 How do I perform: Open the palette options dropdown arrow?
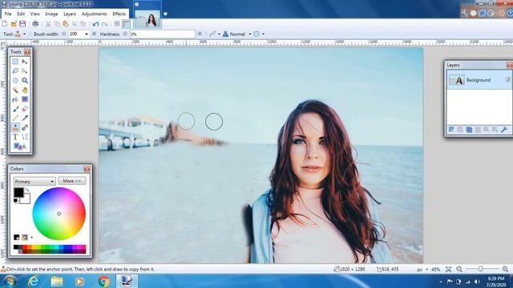click(x=32, y=238)
